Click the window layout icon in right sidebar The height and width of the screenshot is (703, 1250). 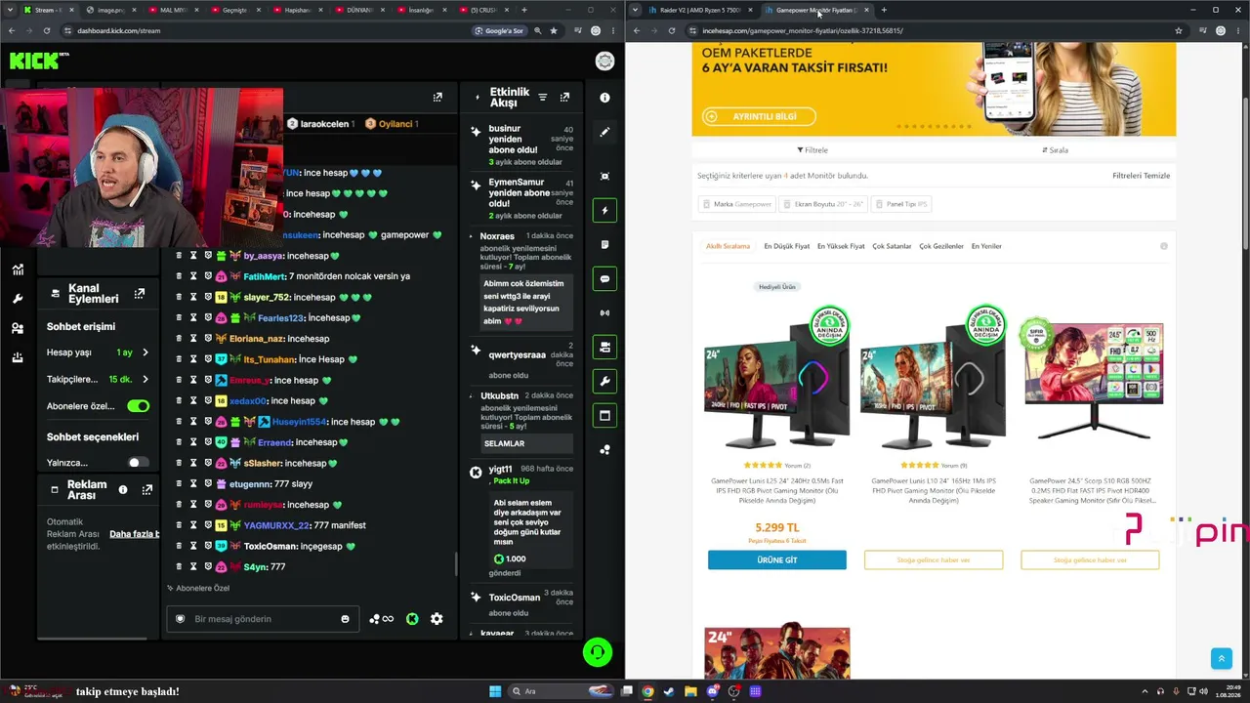[604, 416]
